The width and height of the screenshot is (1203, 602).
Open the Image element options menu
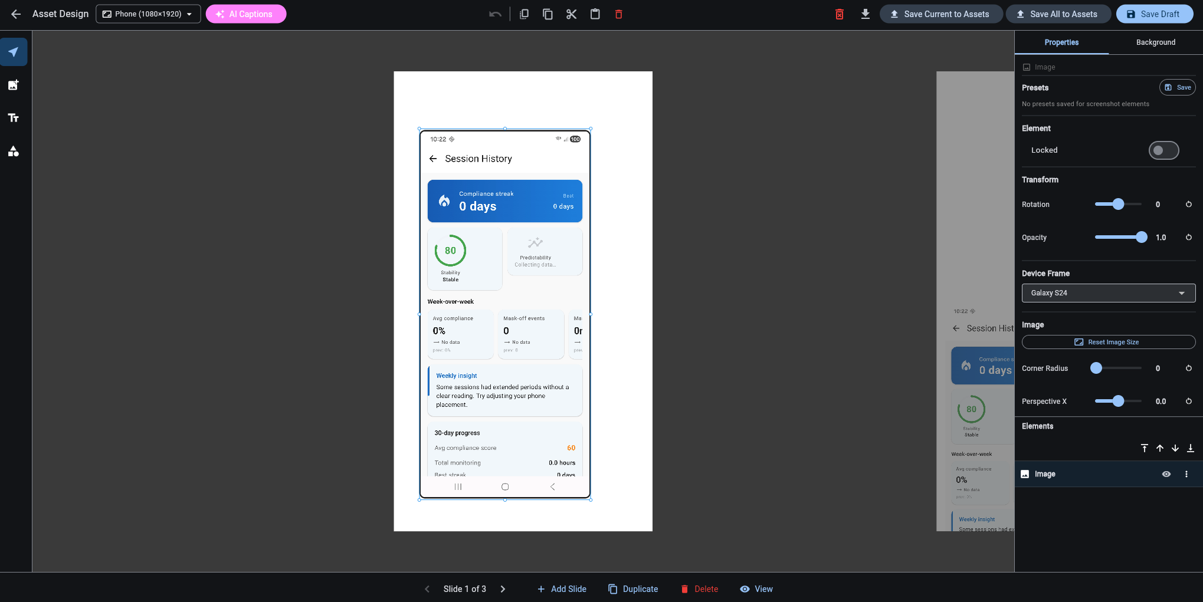pyautogui.click(x=1186, y=474)
